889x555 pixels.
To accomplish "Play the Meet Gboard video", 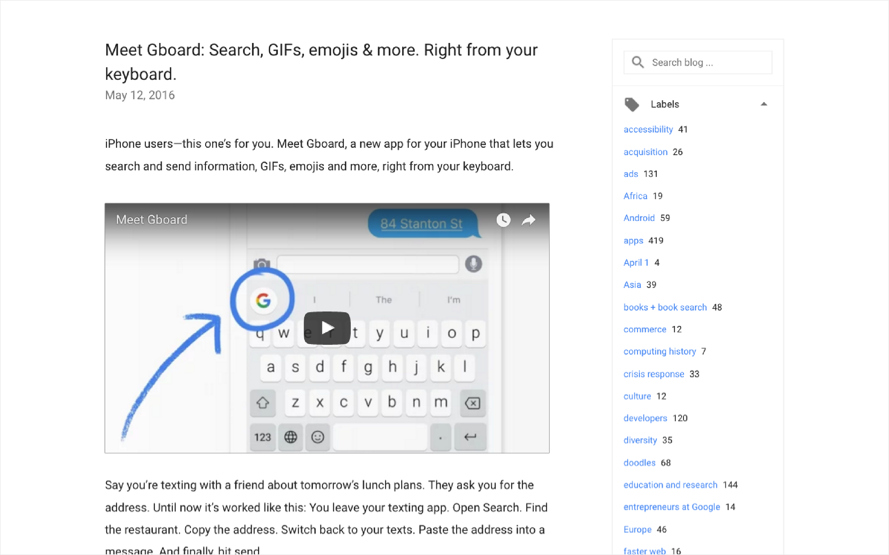I will (x=327, y=328).
